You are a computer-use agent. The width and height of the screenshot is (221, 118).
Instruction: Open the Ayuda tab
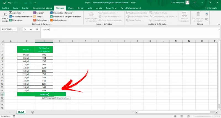click(99, 8)
